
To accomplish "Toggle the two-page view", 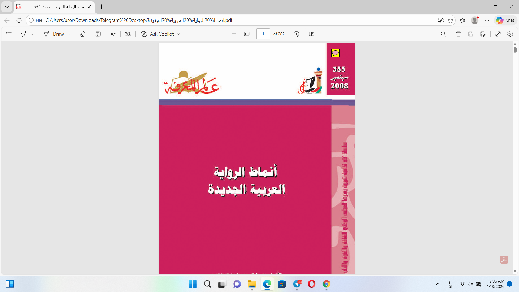I will click(312, 34).
